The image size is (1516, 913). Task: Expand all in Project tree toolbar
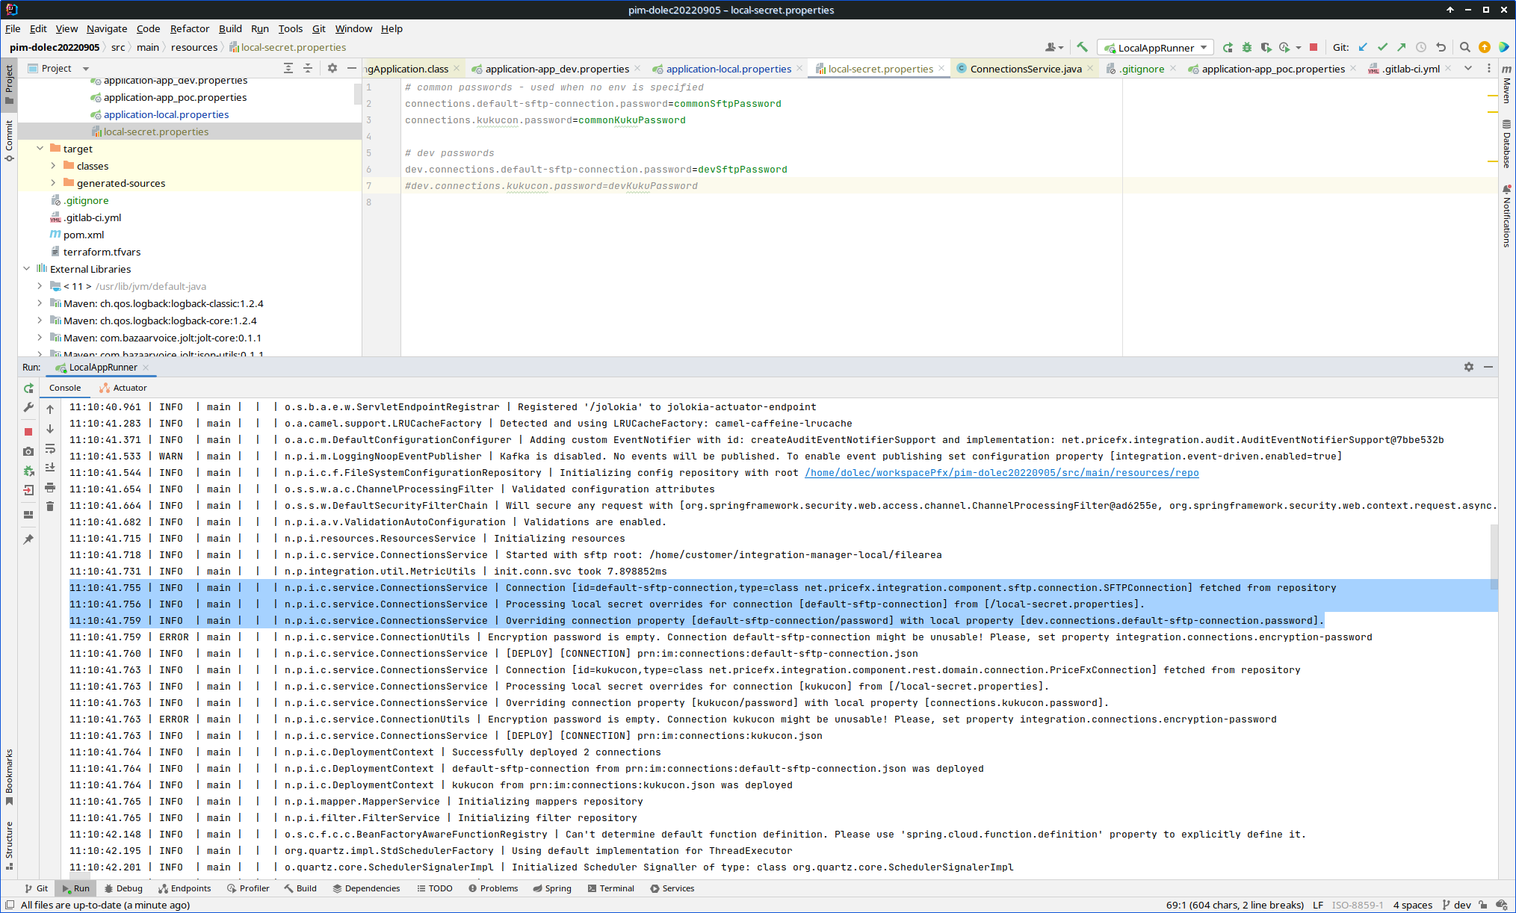tap(288, 68)
